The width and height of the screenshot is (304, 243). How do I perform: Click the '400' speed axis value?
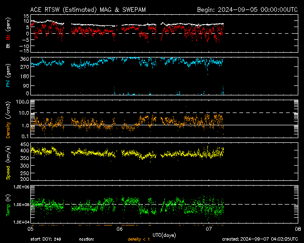tap(25, 150)
